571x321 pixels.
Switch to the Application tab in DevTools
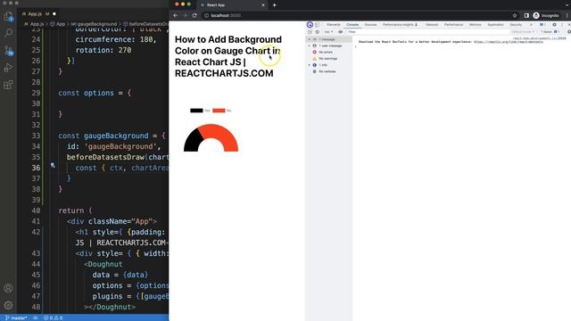(496, 25)
